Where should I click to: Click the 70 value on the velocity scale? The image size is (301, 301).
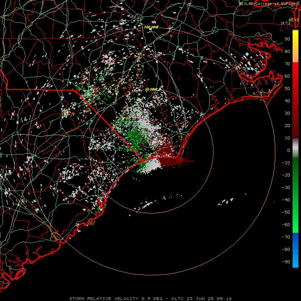[287, 64]
